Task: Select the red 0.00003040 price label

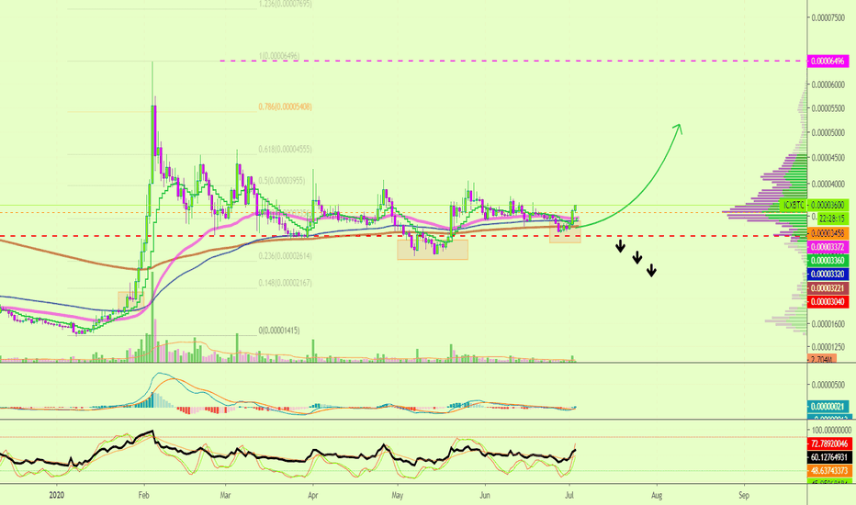Action: point(828,302)
